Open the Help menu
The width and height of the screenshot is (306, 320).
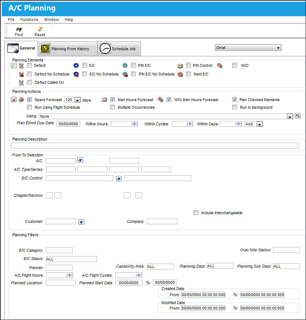click(69, 20)
